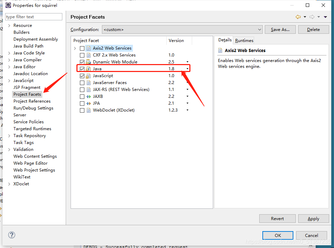Image resolution: width=334 pixels, height=248 pixels.
Task: Click the Axis2 icon in Details panel
Action: (220, 51)
